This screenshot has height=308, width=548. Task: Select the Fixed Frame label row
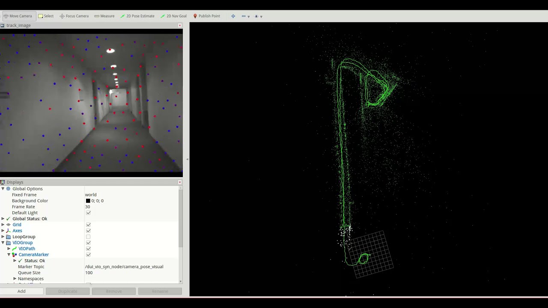(24, 195)
